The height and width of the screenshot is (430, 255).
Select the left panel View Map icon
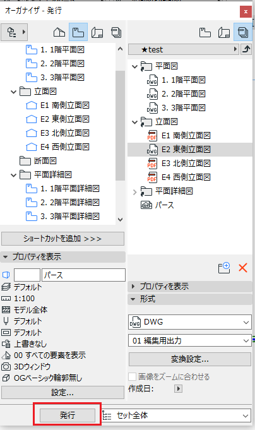tap(78, 32)
